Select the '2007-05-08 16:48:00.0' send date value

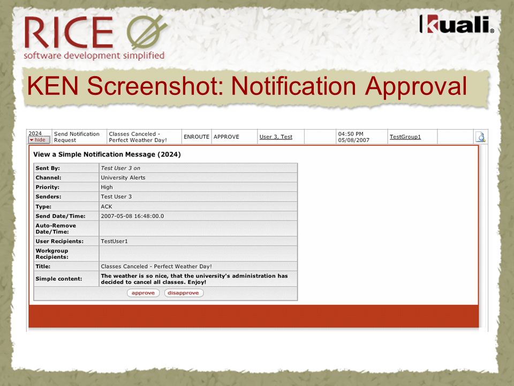[x=132, y=216]
